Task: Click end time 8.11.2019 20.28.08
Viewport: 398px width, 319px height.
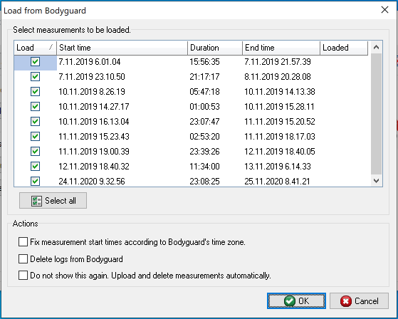Action: click(278, 77)
